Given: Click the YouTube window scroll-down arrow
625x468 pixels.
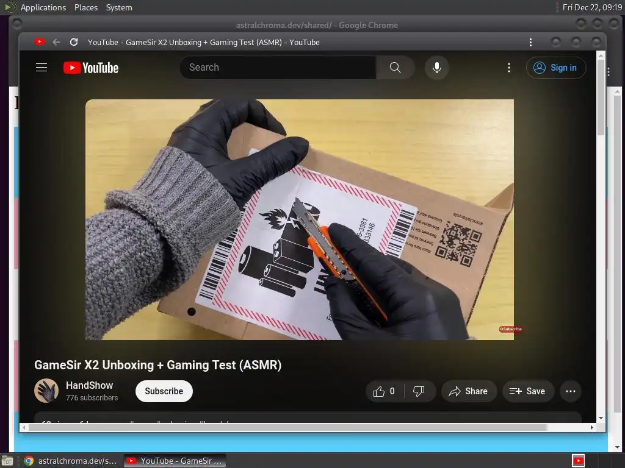Looking at the screenshot, I should click(x=601, y=418).
